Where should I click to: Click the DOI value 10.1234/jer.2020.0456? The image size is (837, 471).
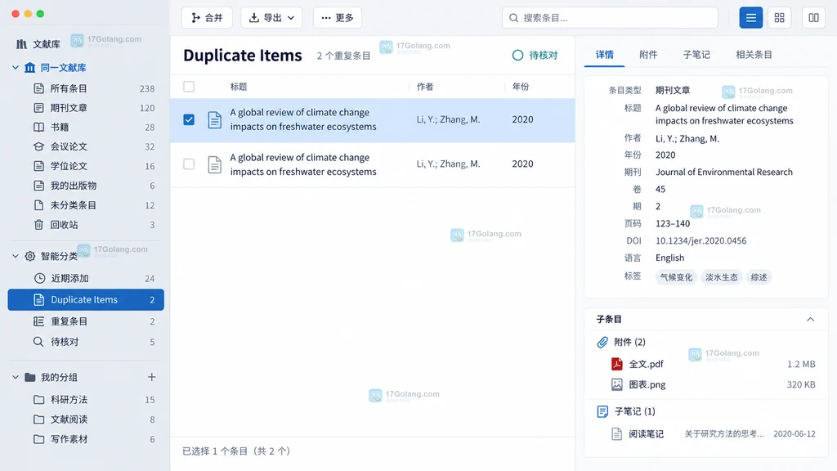click(x=700, y=241)
